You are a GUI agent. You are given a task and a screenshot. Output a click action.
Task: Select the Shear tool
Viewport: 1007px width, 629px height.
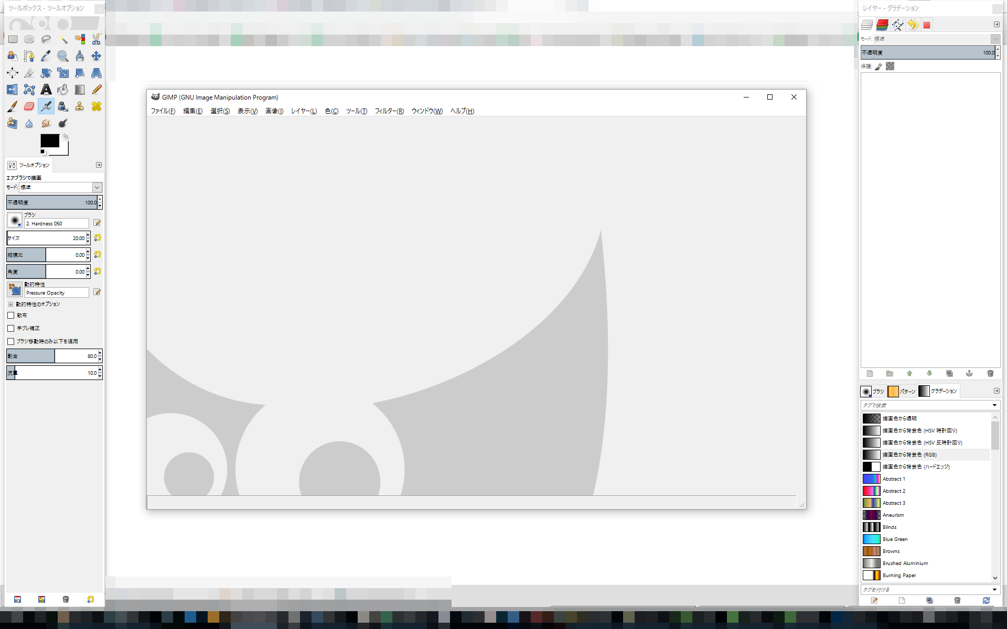[80, 73]
